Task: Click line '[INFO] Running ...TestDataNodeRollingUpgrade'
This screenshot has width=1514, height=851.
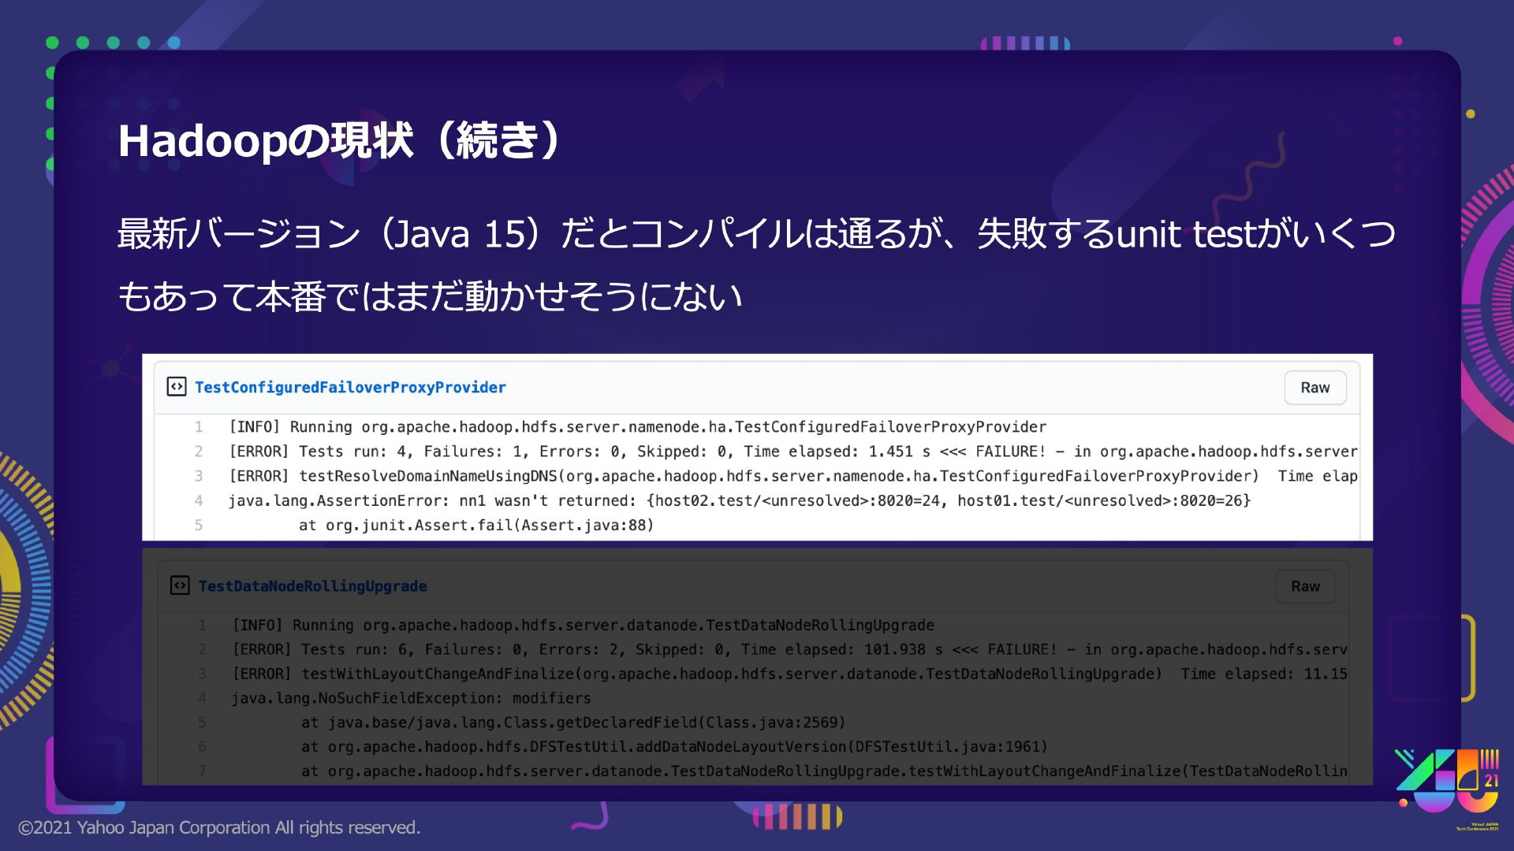Action: tap(583, 625)
